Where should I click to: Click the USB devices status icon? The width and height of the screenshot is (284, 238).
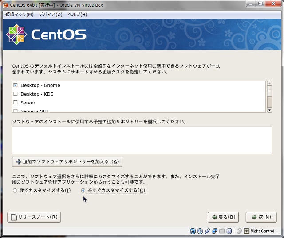click(x=207, y=231)
